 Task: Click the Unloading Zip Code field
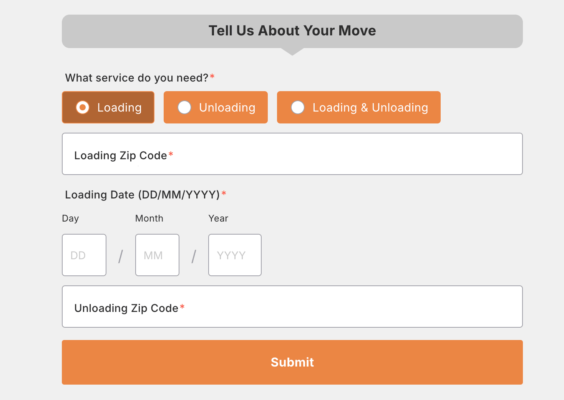click(x=292, y=307)
